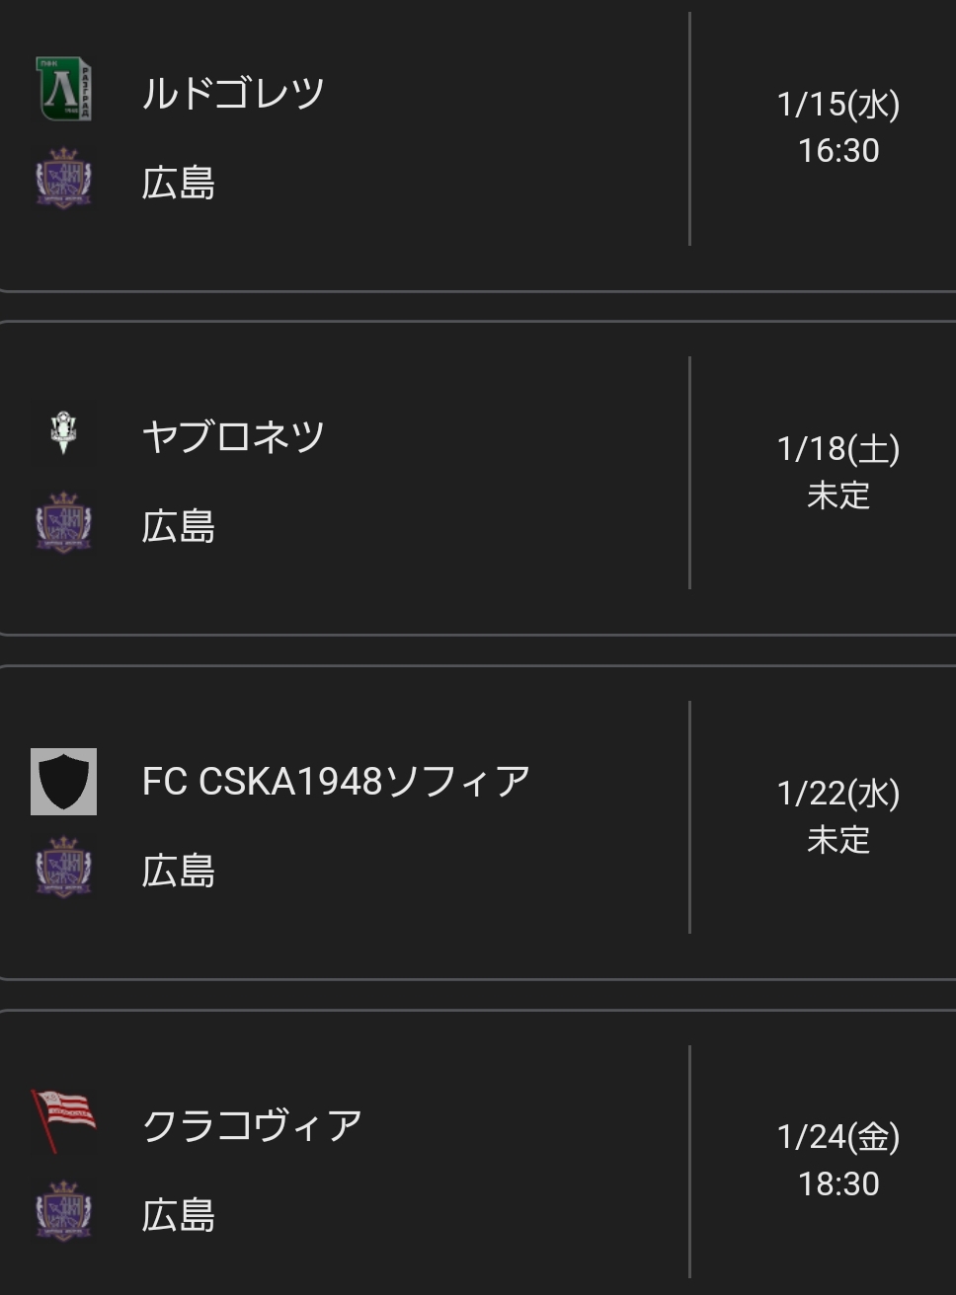956x1295 pixels.
Task: Tap 広島 under ヤブロネツ
Action: [x=178, y=526]
